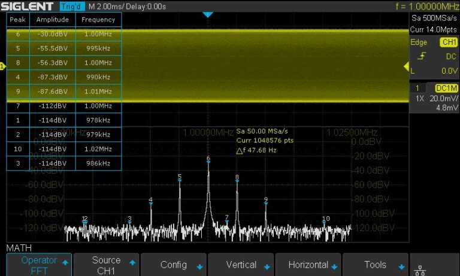The image size is (460, 276).
Task: Expand the Config submenu
Action: [174, 265]
